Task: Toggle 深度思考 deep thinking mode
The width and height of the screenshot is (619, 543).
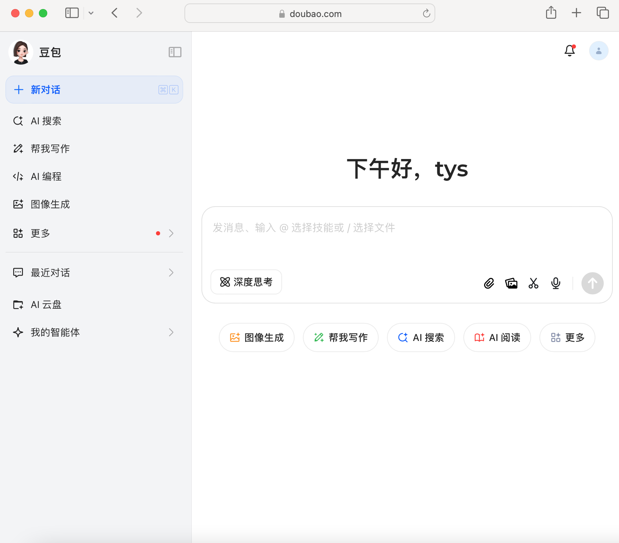Action: click(246, 282)
